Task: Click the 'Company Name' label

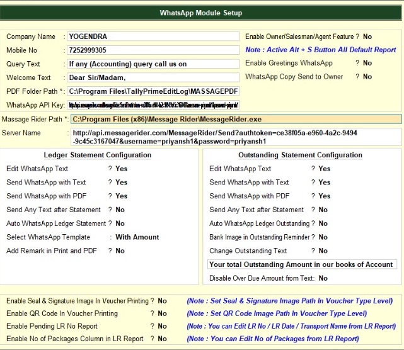Action: coord(31,37)
